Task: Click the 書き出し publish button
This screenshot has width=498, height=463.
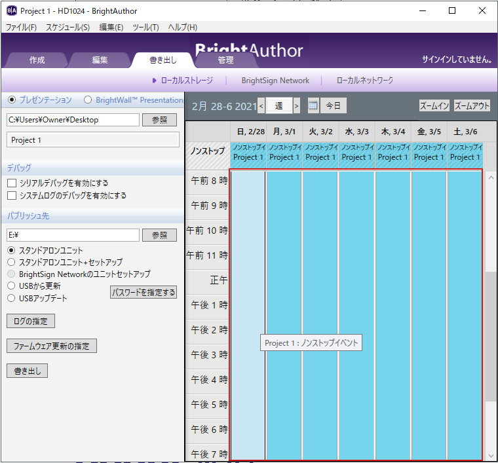Action: (27, 371)
